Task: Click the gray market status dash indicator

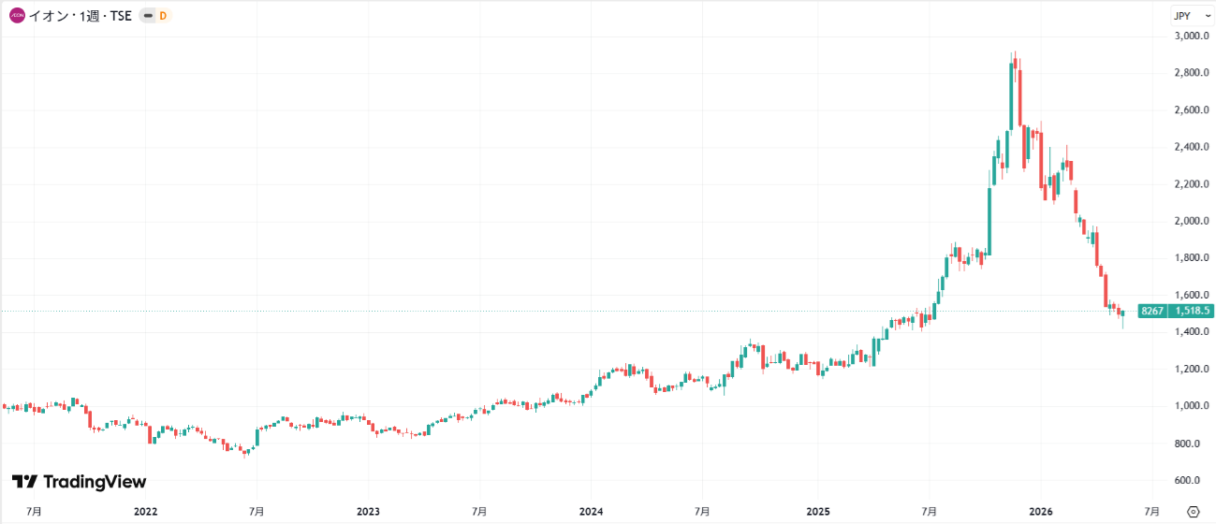Action: coord(147,16)
